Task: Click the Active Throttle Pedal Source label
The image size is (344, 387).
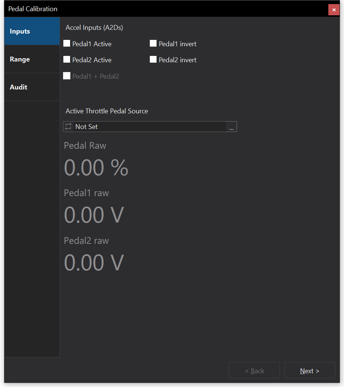Action: (x=107, y=111)
